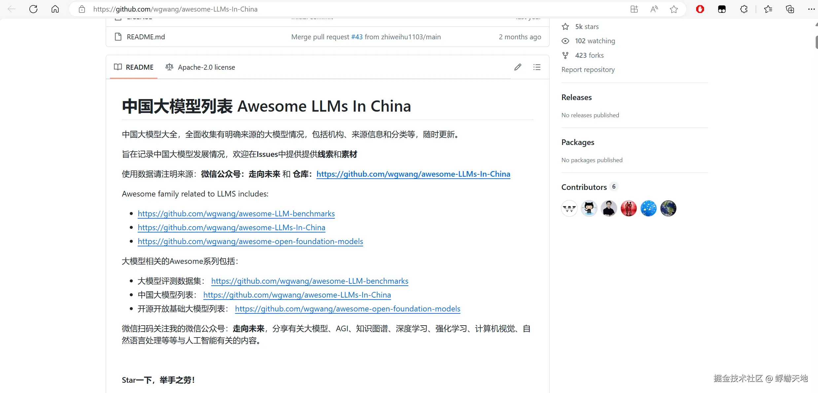Click the browser home icon

[55, 9]
